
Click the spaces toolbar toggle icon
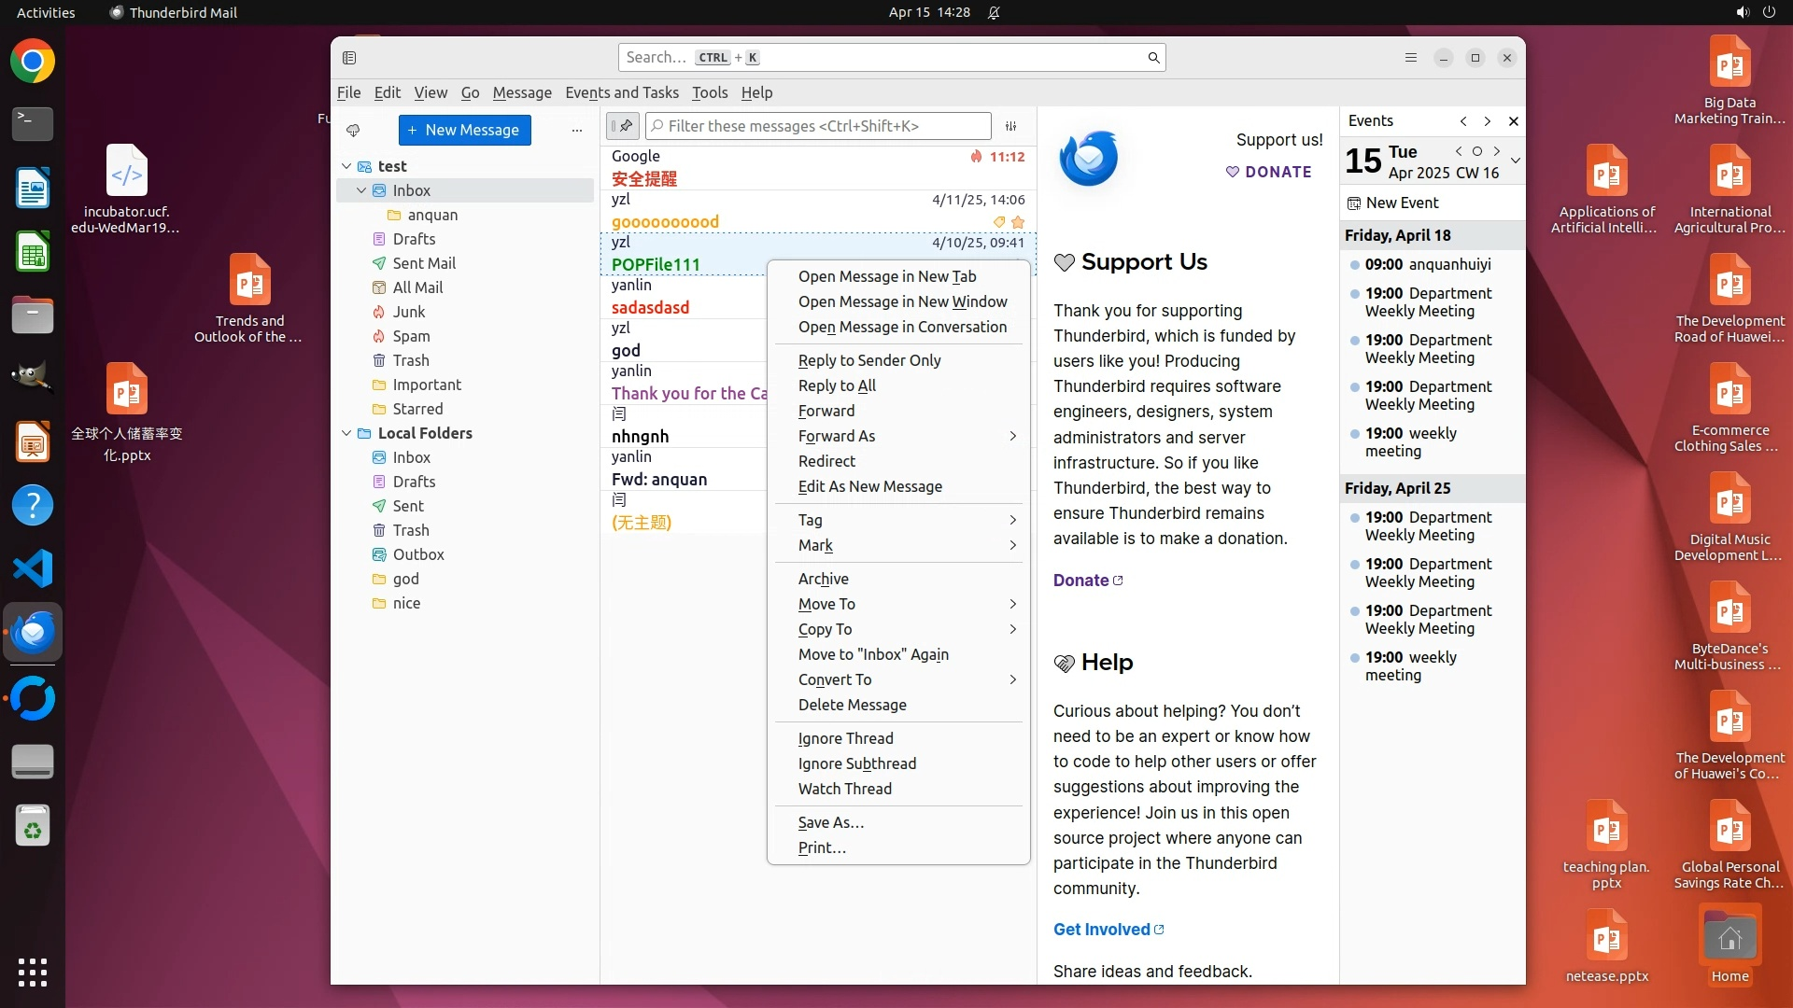pos(349,58)
